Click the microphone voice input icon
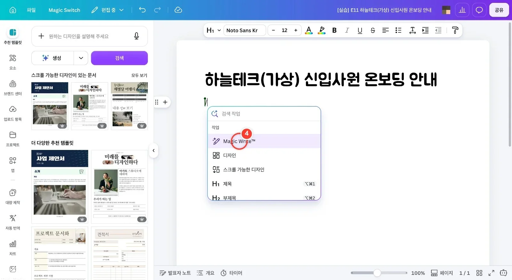 pos(136,36)
